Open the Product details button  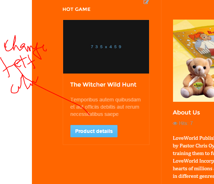pos(94,131)
